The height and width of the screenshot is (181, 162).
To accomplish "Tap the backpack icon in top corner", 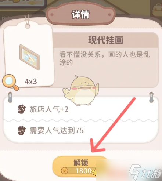I will click(157, 10).
